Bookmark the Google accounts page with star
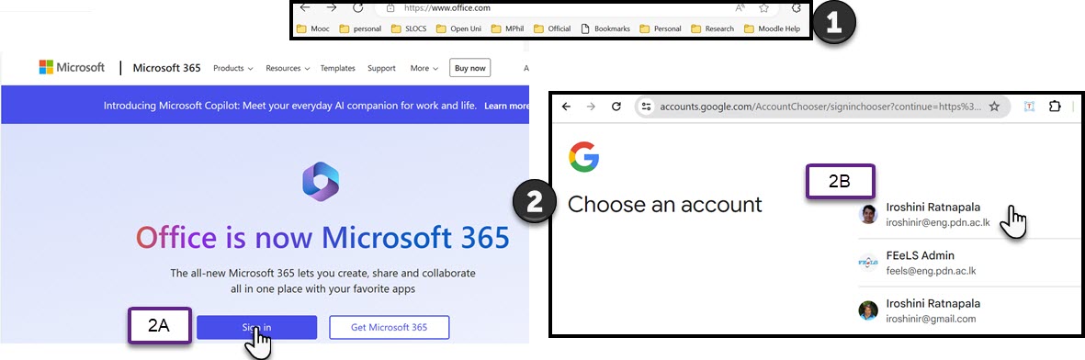 pyautogui.click(x=994, y=107)
